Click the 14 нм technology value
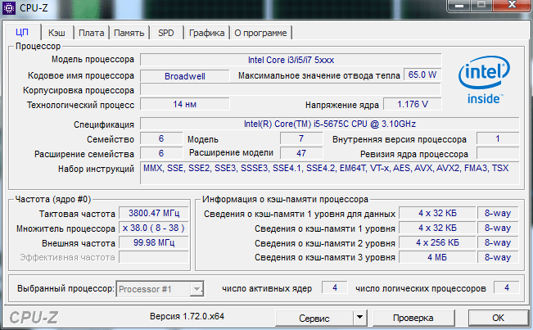Viewport: 533px width, 330px height. [x=185, y=104]
